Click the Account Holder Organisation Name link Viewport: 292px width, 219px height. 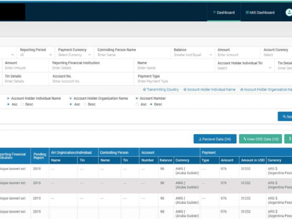[267, 90]
